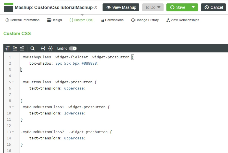The image size is (228, 153).
Task: Collapse the code fold on line 13
Action: pyautogui.click(x=13, y=132)
